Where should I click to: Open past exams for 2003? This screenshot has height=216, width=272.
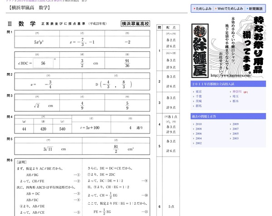(236, 138)
